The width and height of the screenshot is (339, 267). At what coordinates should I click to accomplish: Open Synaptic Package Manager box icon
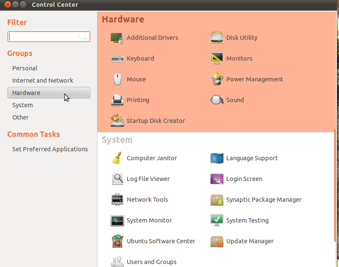pos(217,200)
